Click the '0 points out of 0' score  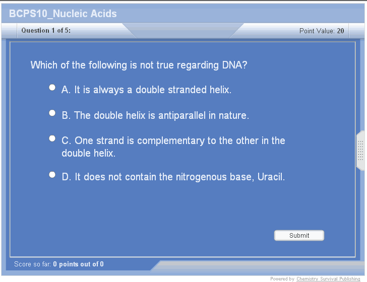78,264
